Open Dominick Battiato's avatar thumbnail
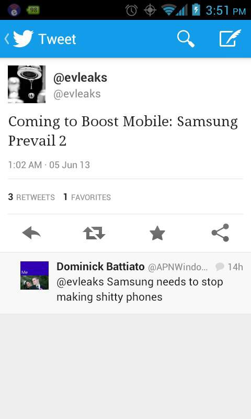The width and height of the screenshot is (251, 419). 35,275
